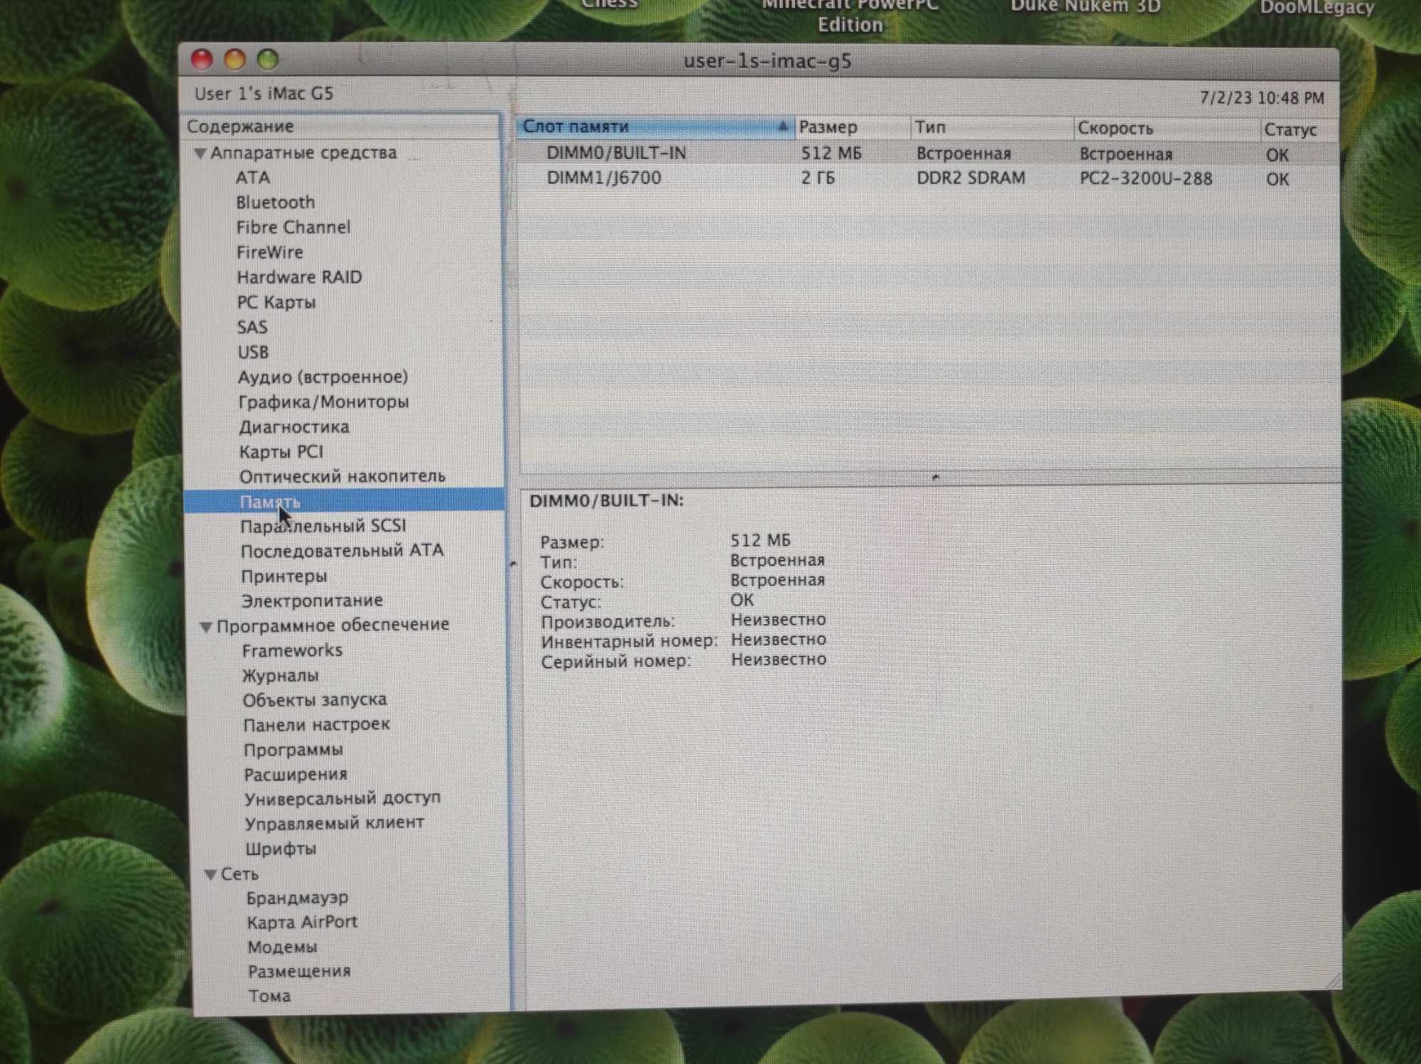Select Программы in the sidebar
1421x1064 pixels.
click(293, 750)
